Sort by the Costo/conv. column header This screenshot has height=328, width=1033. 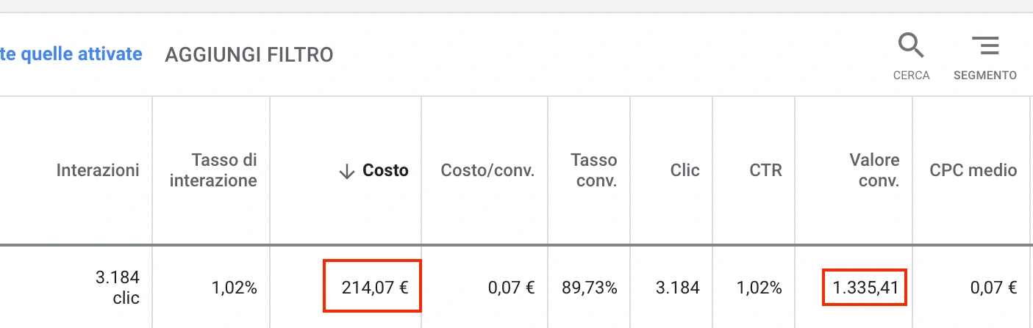pos(487,170)
